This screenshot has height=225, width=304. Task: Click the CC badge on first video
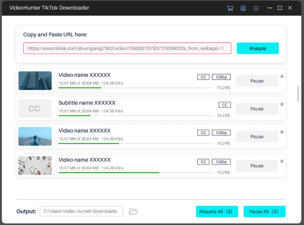coord(203,77)
